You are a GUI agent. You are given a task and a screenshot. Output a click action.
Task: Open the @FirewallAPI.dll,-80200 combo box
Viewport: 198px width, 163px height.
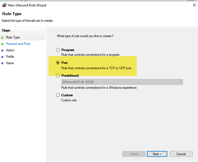point(122,82)
